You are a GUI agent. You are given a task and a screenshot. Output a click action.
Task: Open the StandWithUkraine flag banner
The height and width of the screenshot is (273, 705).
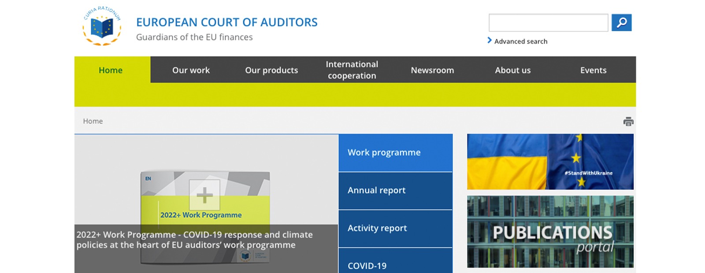(x=550, y=162)
